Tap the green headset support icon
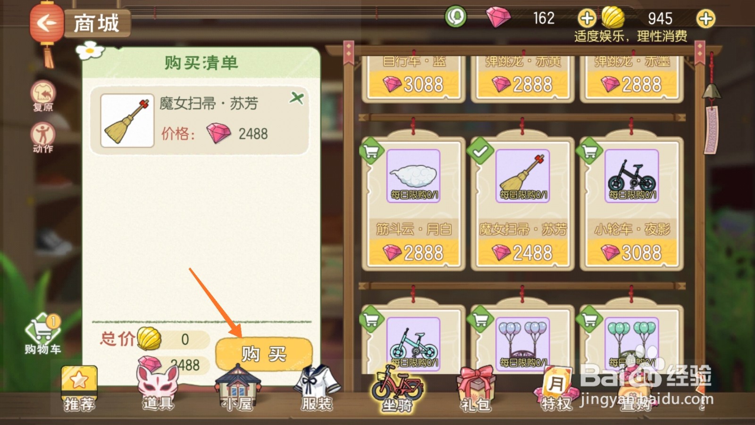The height and width of the screenshot is (425, 755). [455, 17]
